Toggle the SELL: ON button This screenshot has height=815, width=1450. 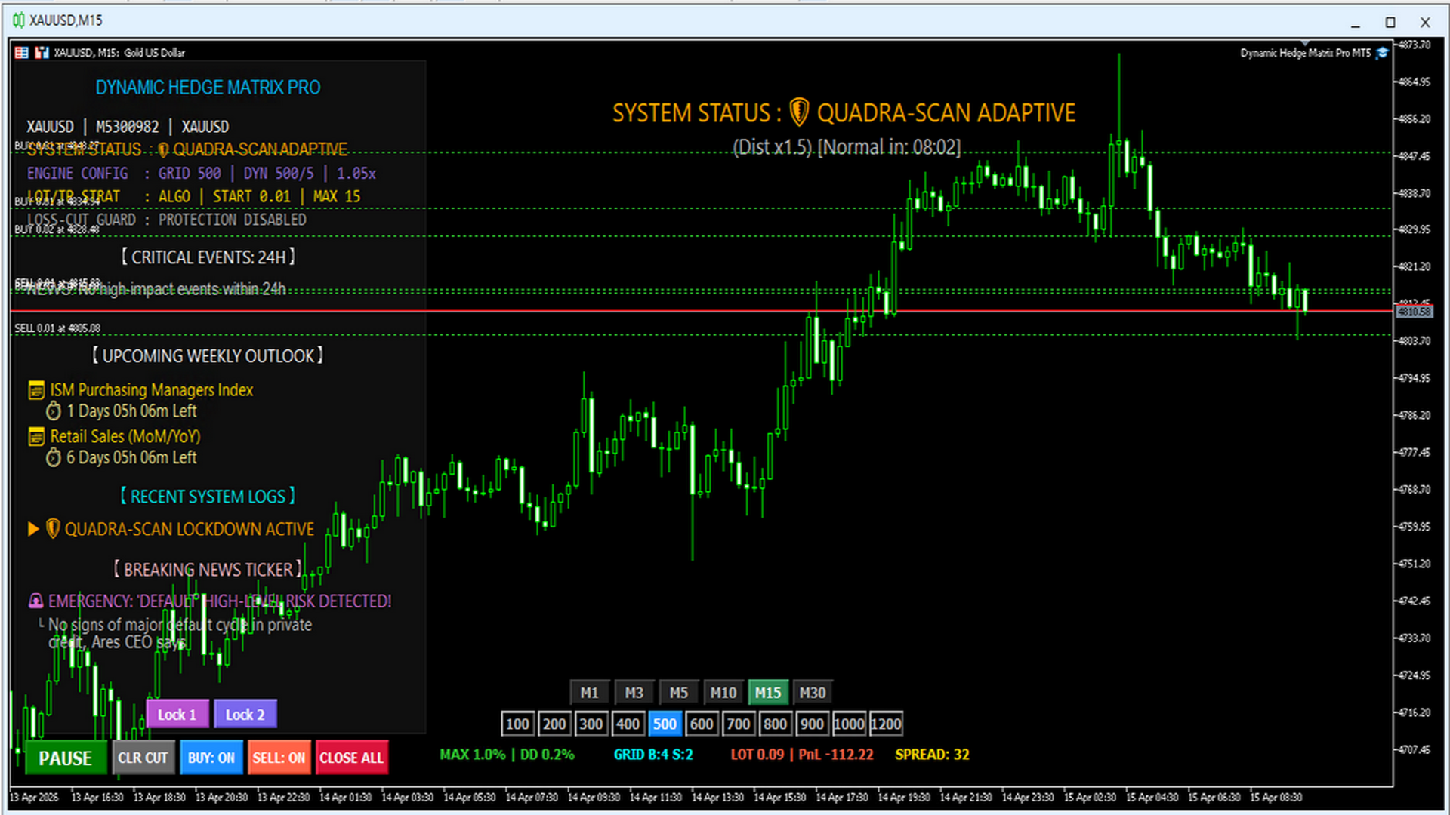point(279,758)
